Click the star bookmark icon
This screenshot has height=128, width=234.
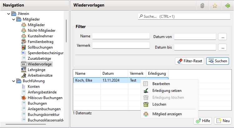(x=215, y=6)
